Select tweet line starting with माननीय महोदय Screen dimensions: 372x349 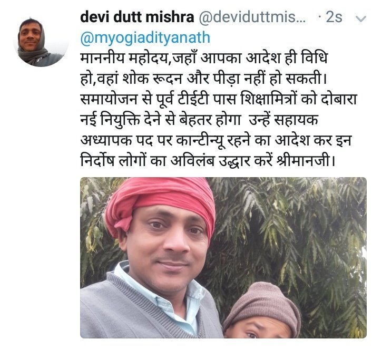pyautogui.click(x=204, y=57)
